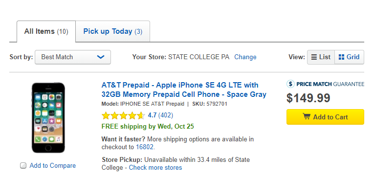Click the Add to Cart button

(325, 117)
